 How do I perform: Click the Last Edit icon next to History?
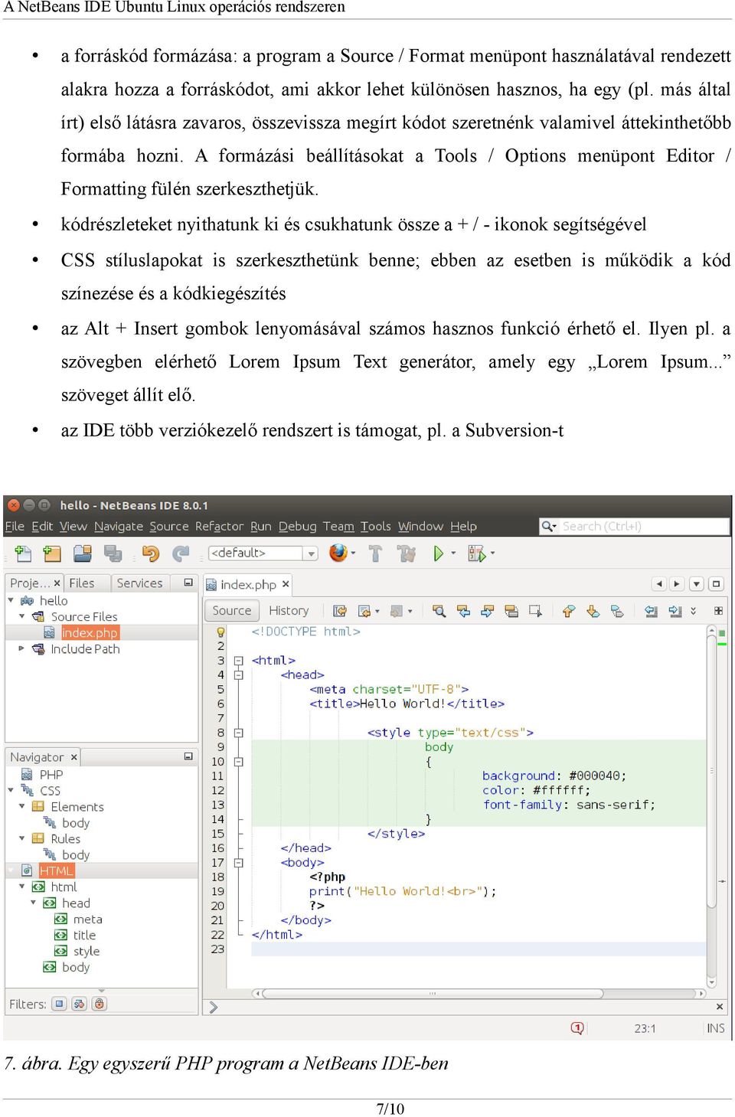340,611
